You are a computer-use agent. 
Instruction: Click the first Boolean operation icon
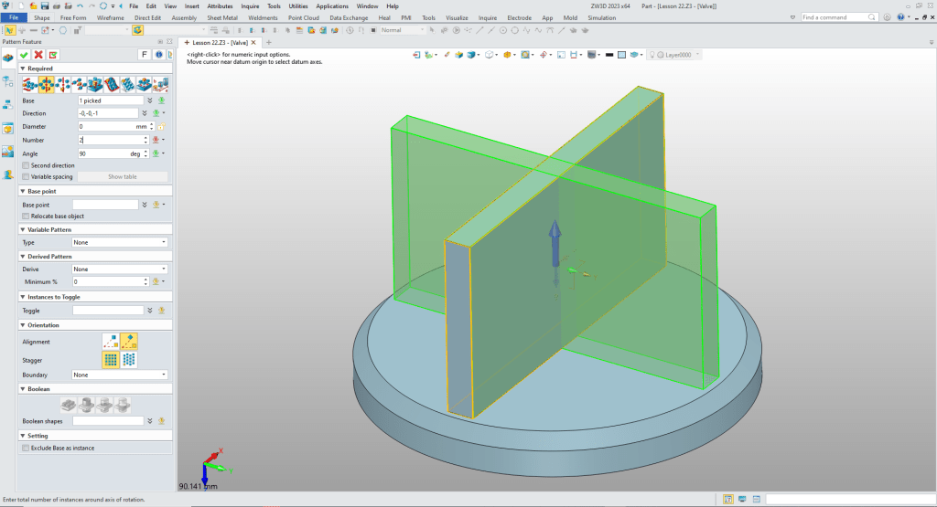69,403
